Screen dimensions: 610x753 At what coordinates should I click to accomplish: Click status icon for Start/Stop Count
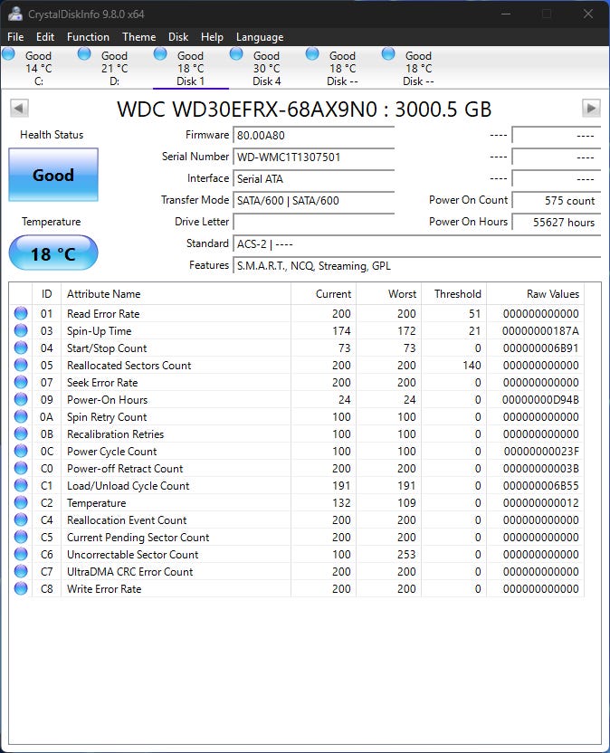(x=21, y=348)
